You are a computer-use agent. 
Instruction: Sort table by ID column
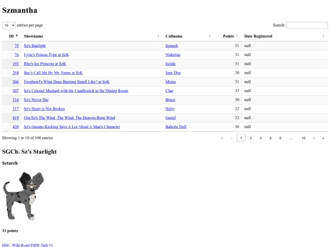tap(12, 36)
